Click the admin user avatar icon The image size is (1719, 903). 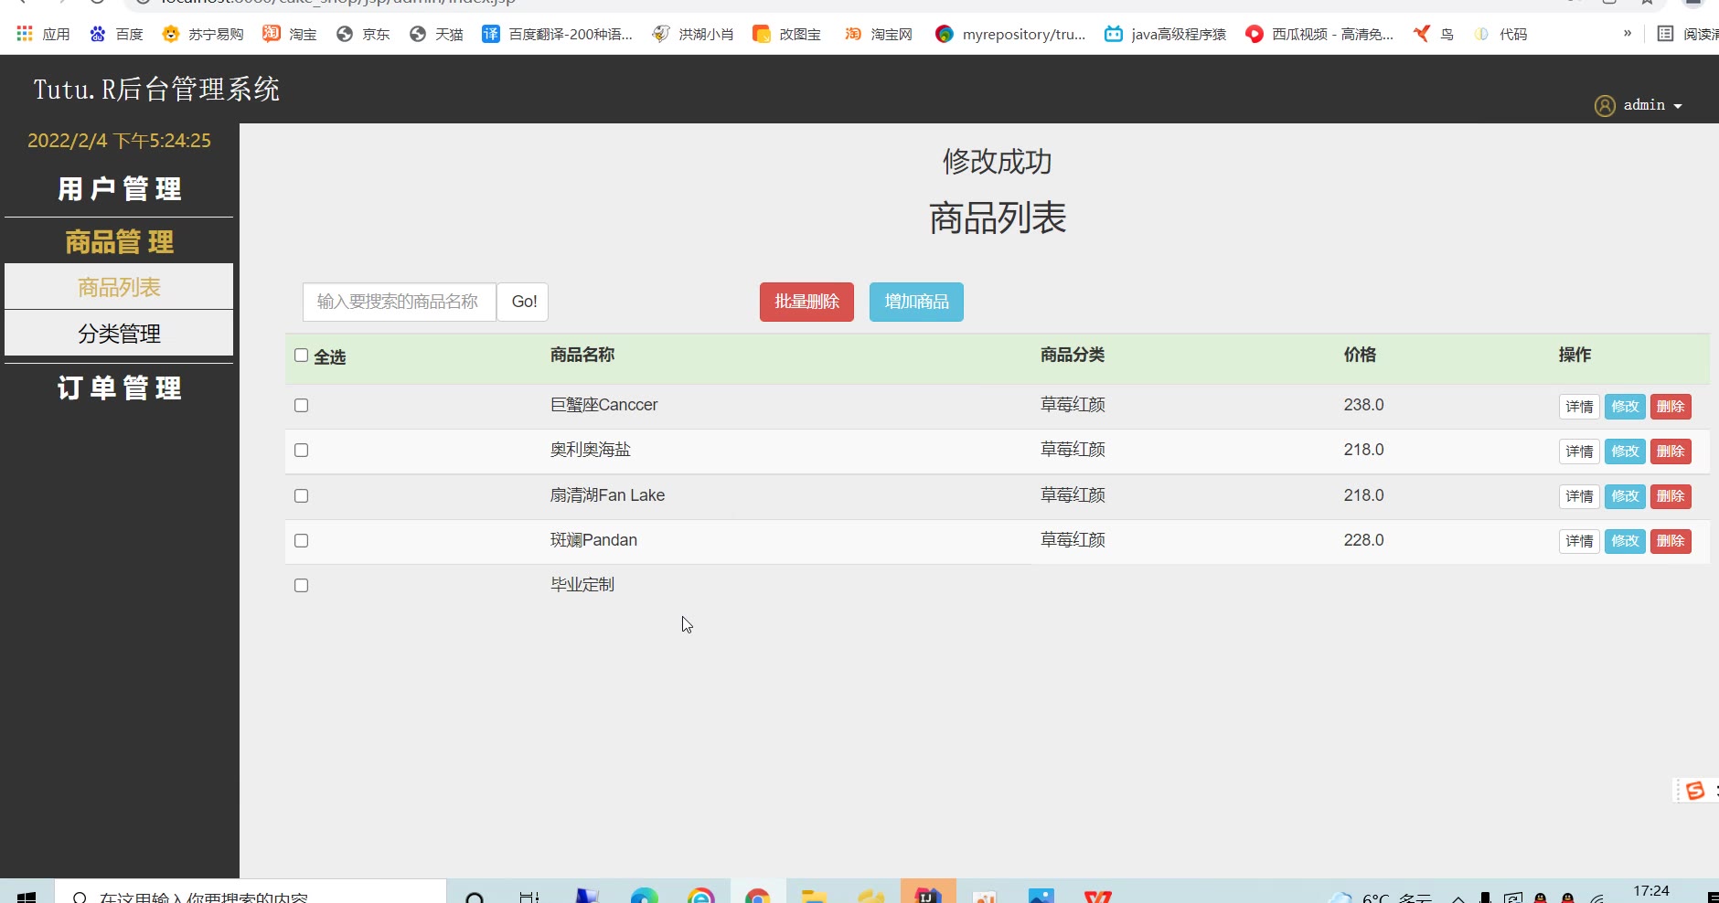pyautogui.click(x=1605, y=106)
